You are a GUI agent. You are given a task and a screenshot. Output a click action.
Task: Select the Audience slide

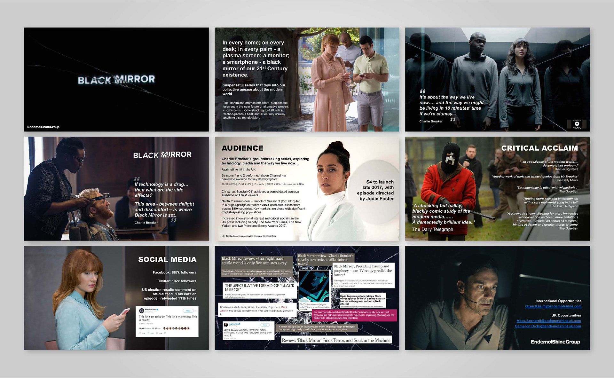pyautogui.click(x=307, y=189)
